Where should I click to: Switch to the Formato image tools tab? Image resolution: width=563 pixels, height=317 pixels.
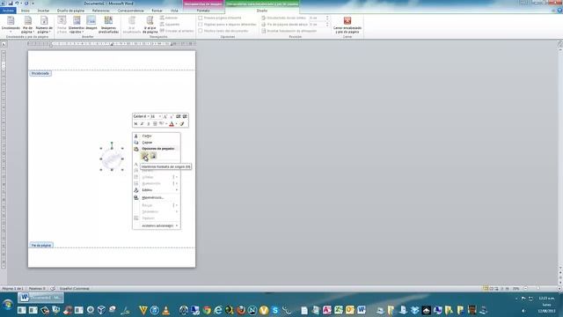(x=203, y=11)
